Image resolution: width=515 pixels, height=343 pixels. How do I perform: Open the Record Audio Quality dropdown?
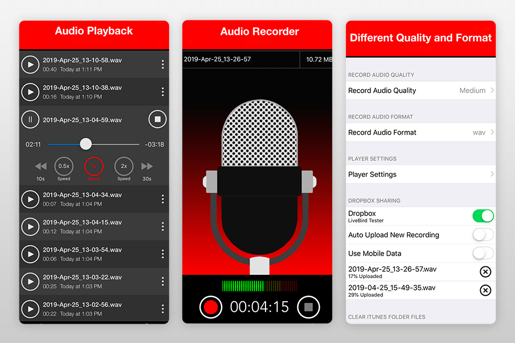point(421,90)
